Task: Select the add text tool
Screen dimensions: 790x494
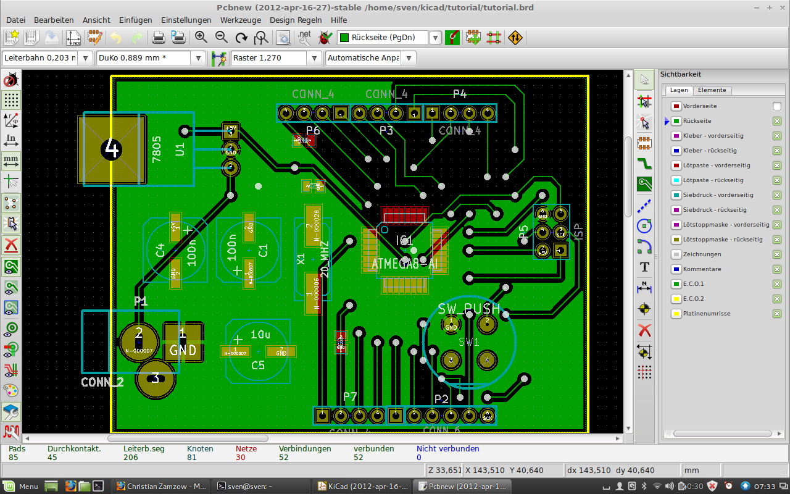Action: pos(644,267)
